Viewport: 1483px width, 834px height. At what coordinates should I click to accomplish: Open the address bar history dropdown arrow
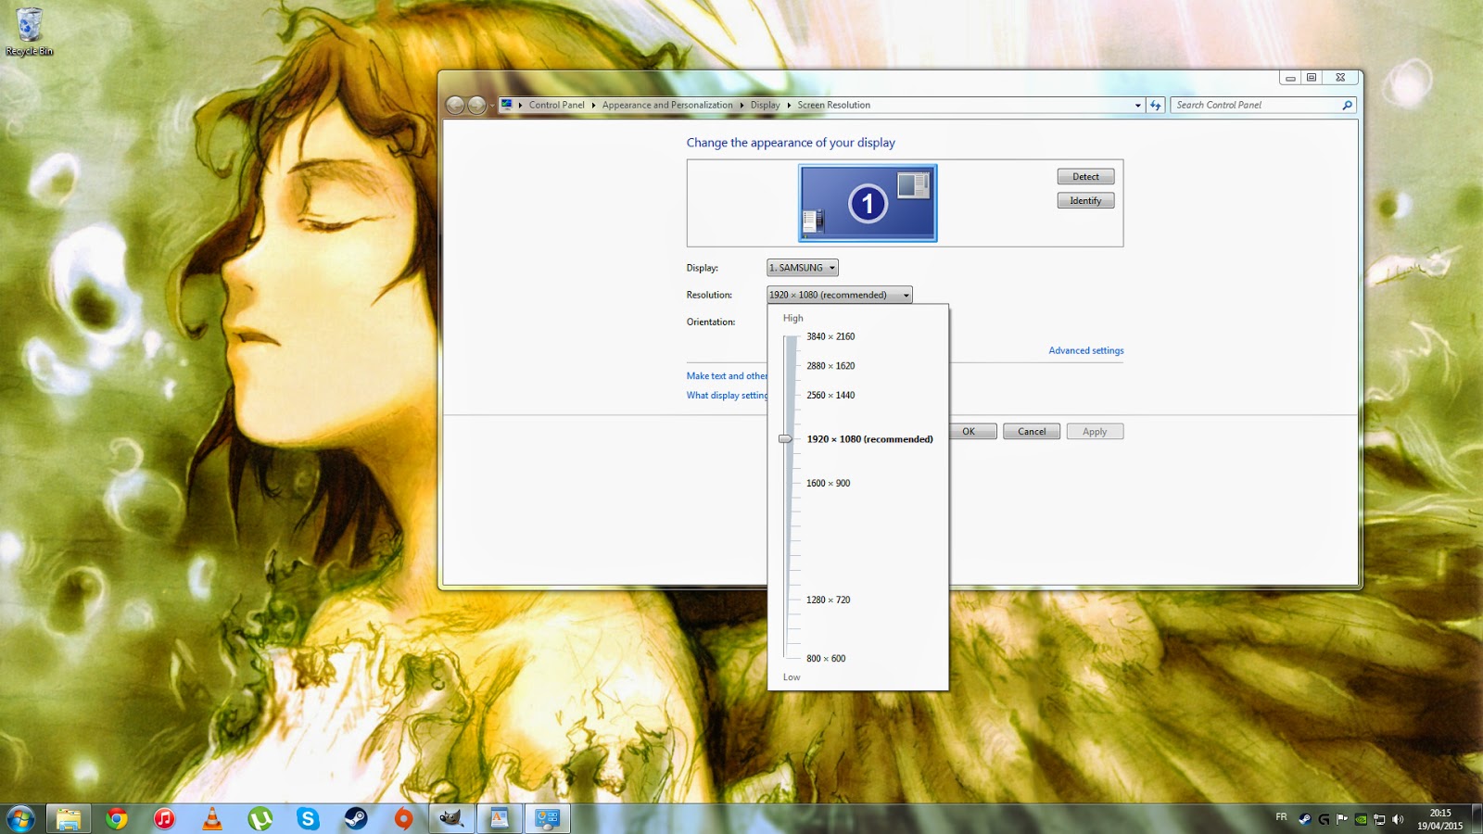[1138, 106]
